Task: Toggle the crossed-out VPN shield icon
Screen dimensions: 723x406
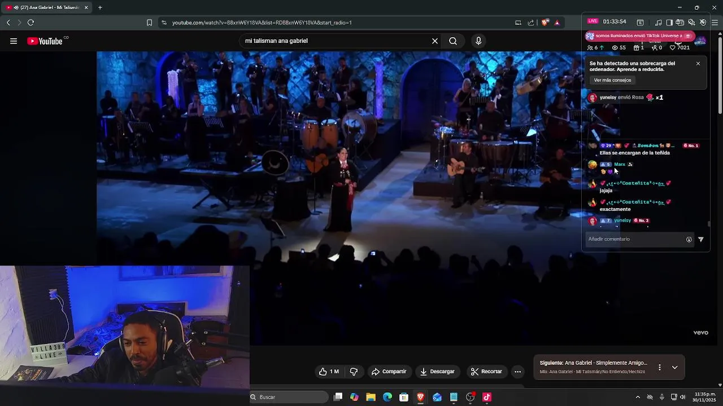Action: point(703,23)
